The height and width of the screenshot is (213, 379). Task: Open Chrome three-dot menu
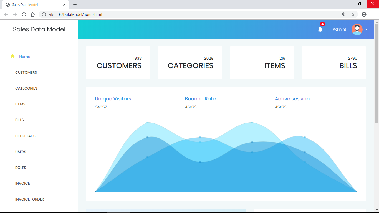coord(373,14)
